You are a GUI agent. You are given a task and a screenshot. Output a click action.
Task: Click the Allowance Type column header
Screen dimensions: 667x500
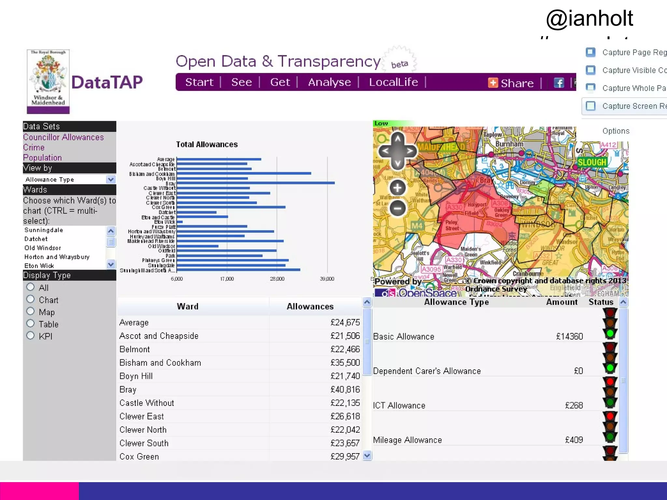pos(456,302)
